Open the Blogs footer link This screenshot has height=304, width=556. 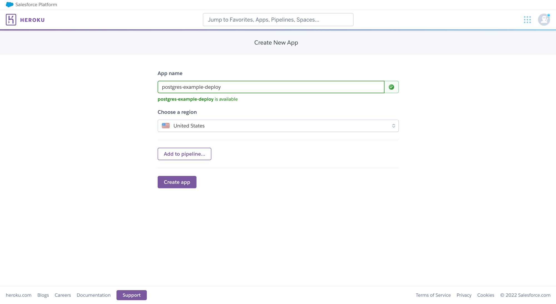[43, 295]
